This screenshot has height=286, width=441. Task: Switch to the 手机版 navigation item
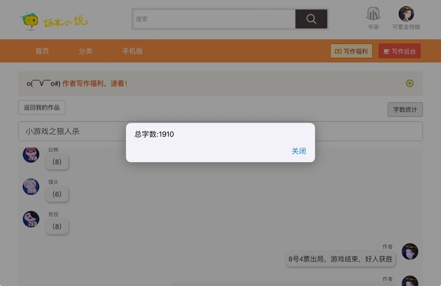[132, 51]
